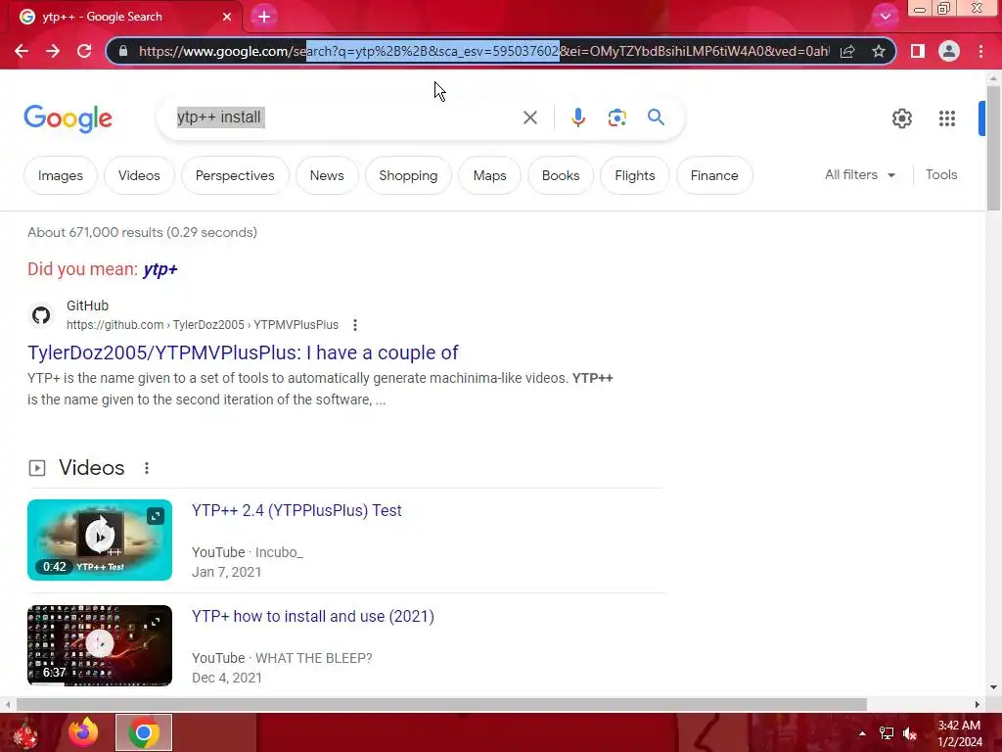Click the github.com breadcrumb URL
The height and width of the screenshot is (752, 1002).
coord(202,325)
